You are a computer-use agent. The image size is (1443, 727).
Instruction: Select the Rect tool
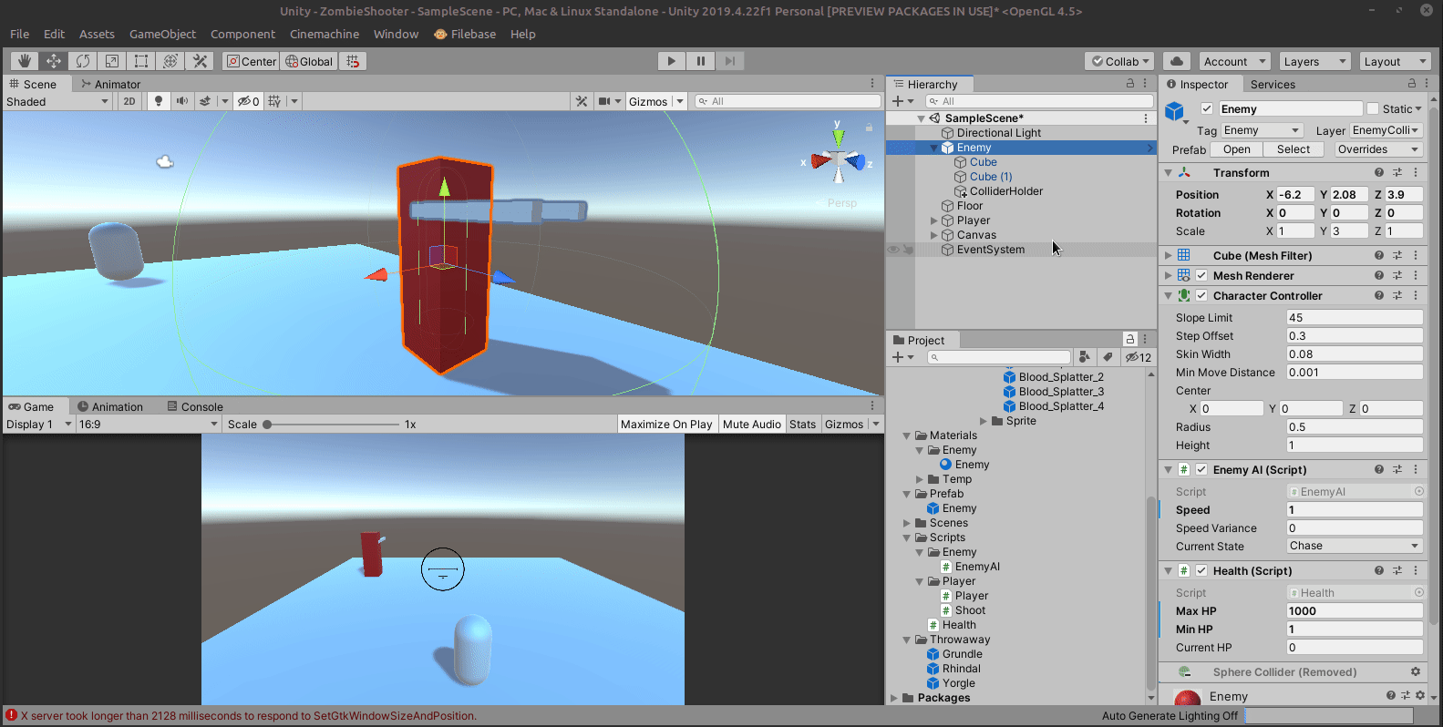[141, 61]
